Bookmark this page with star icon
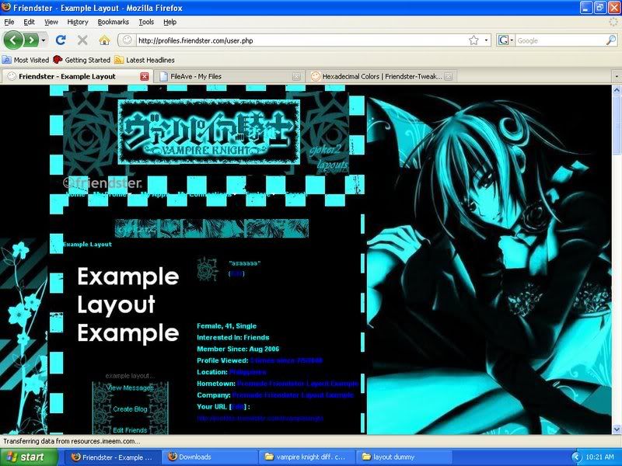This screenshot has width=622, height=466. pyautogui.click(x=473, y=40)
